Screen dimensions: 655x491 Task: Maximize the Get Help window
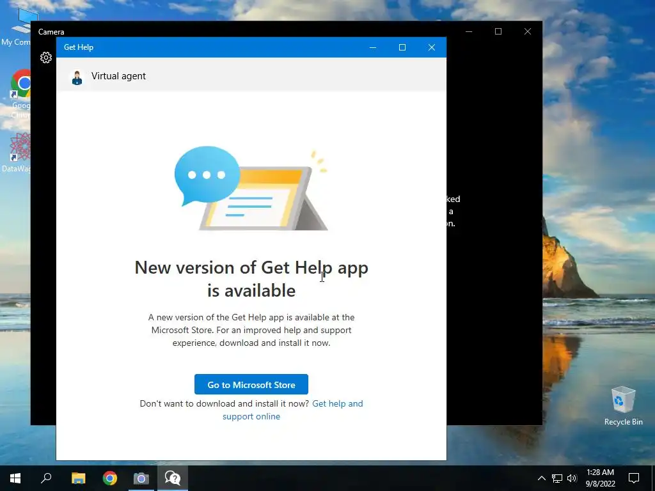(402, 47)
